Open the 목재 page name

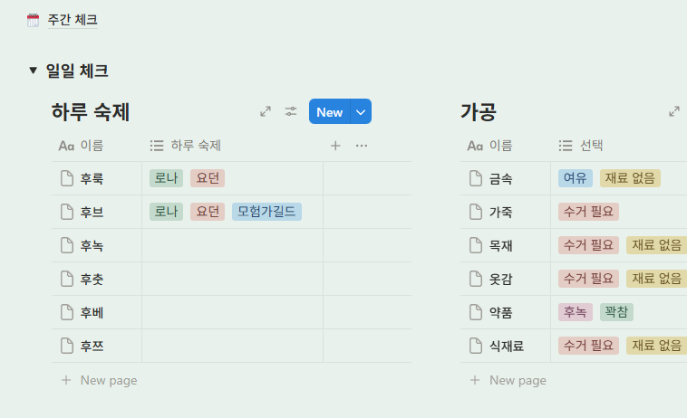tap(501, 246)
